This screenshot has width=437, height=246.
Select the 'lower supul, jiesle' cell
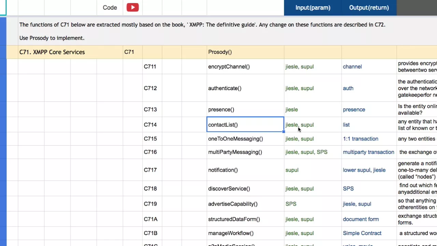tap(369, 170)
